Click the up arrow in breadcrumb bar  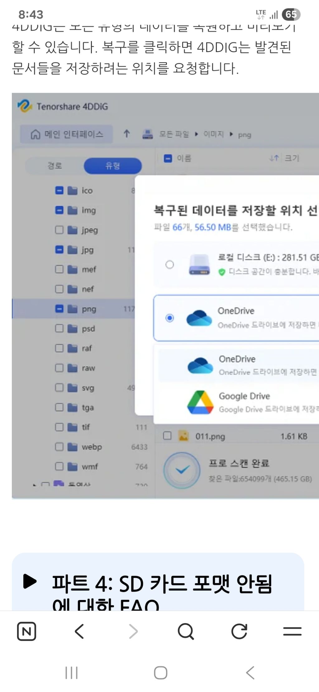[126, 134]
